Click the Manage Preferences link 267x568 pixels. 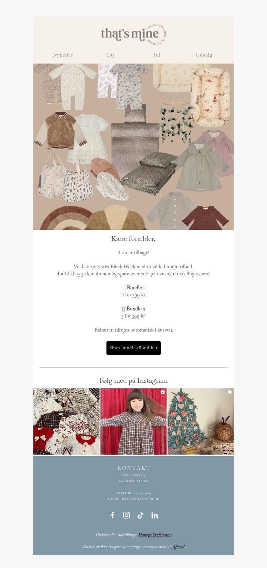[155, 535]
